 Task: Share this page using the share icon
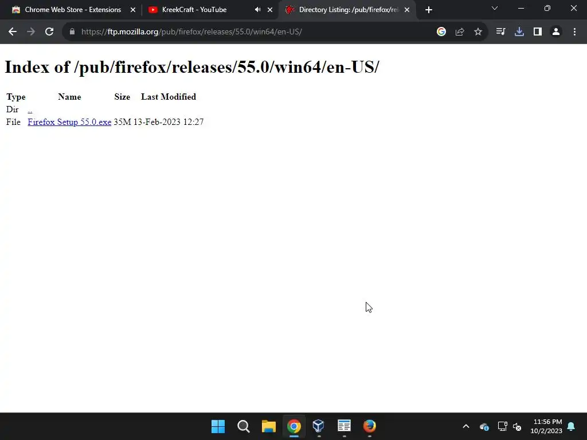coord(460,32)
